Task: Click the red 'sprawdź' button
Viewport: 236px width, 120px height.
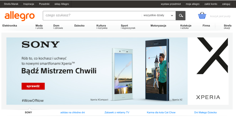Action: click(33, 86)
